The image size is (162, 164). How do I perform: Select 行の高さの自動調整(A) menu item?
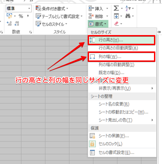pos(122,48)
